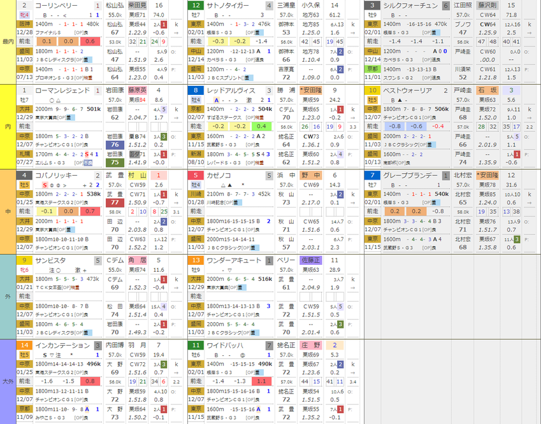Screen dimensions: 541x424
Task: Open horse ワイドバッハ
Action: tap(224, 346)
